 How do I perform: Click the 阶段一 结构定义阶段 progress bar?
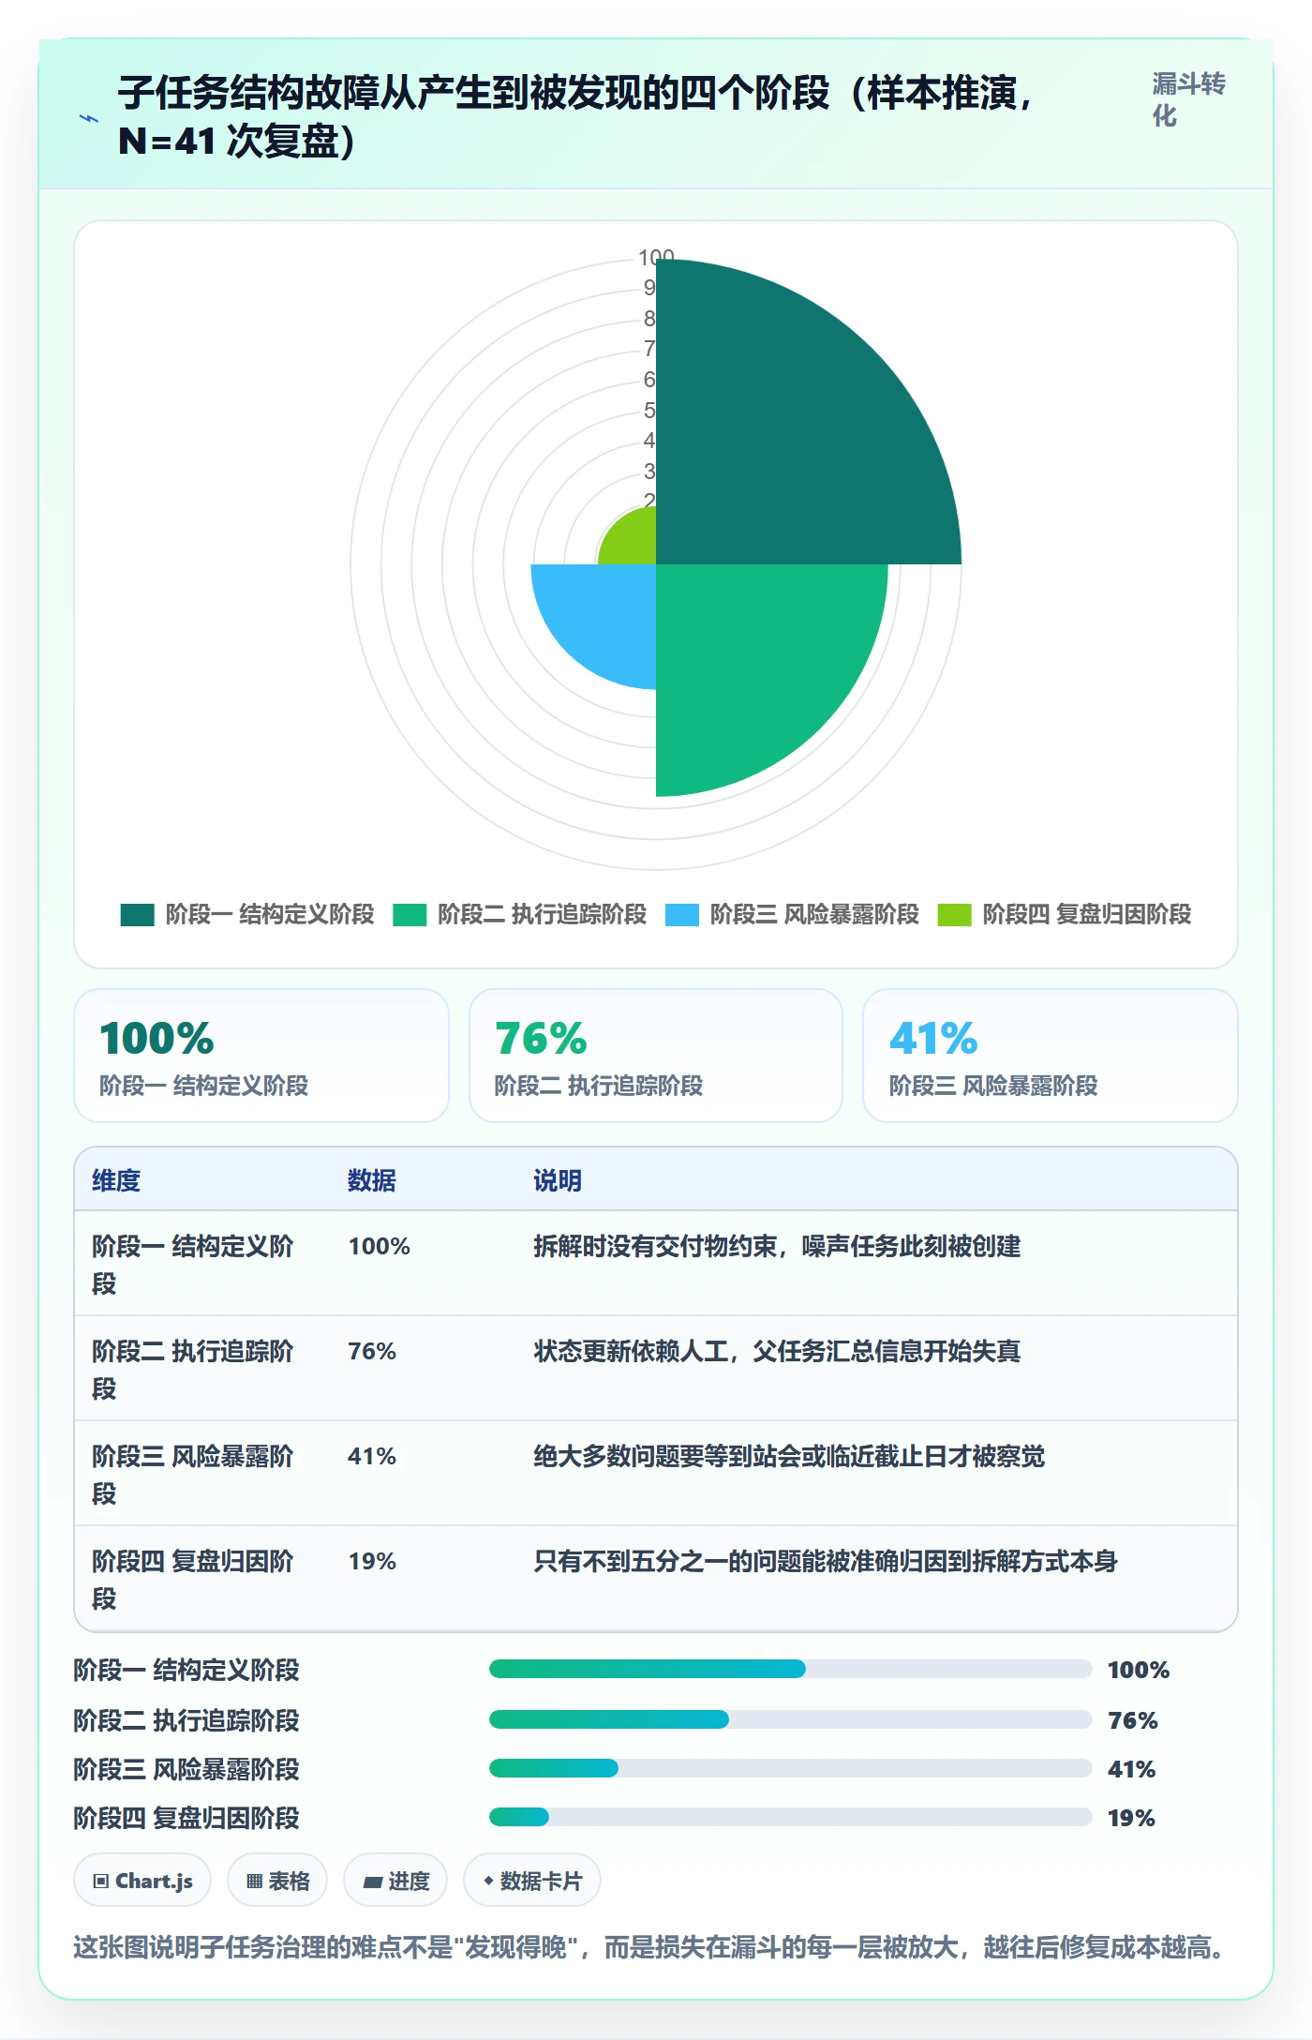(790, 1669)
